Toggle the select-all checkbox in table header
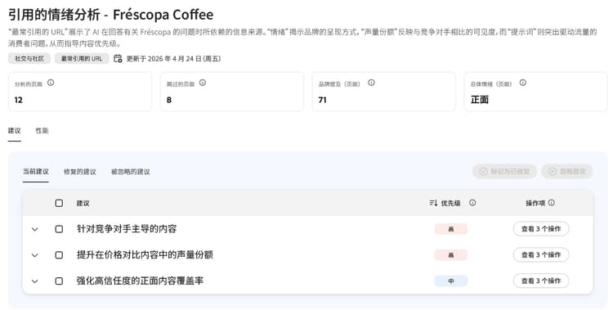Screen dimensions: 613x310 (x=59, y=203)
